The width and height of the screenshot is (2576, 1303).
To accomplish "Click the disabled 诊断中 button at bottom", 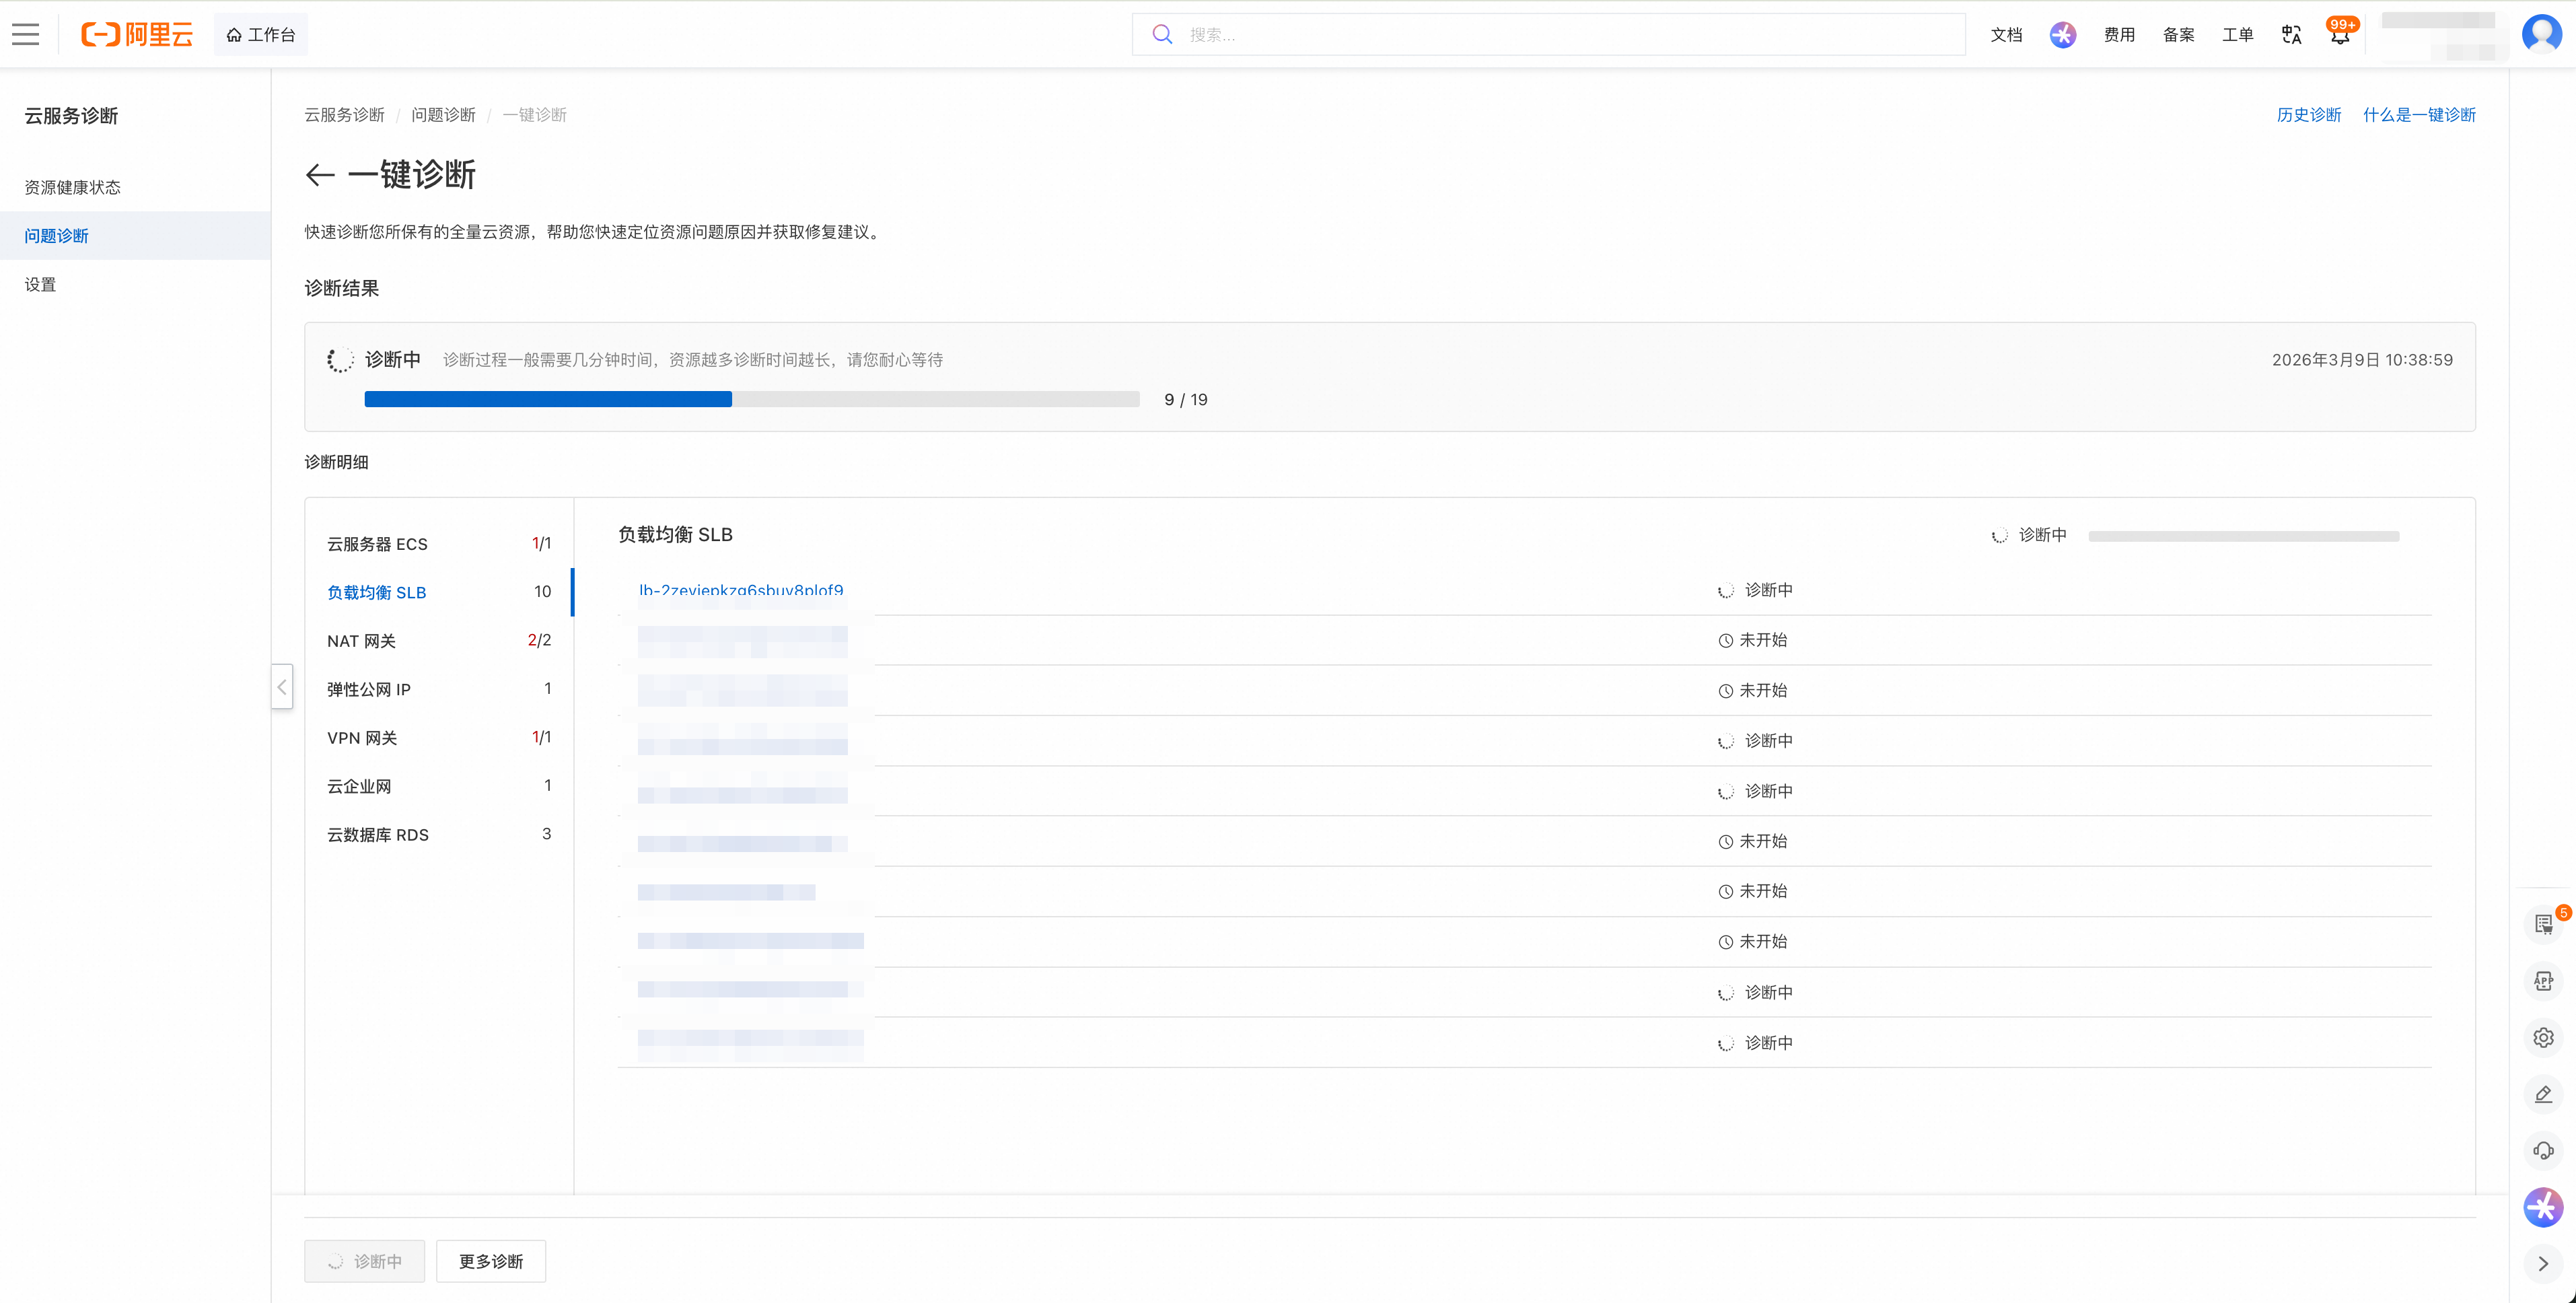I will point(364,1261).
